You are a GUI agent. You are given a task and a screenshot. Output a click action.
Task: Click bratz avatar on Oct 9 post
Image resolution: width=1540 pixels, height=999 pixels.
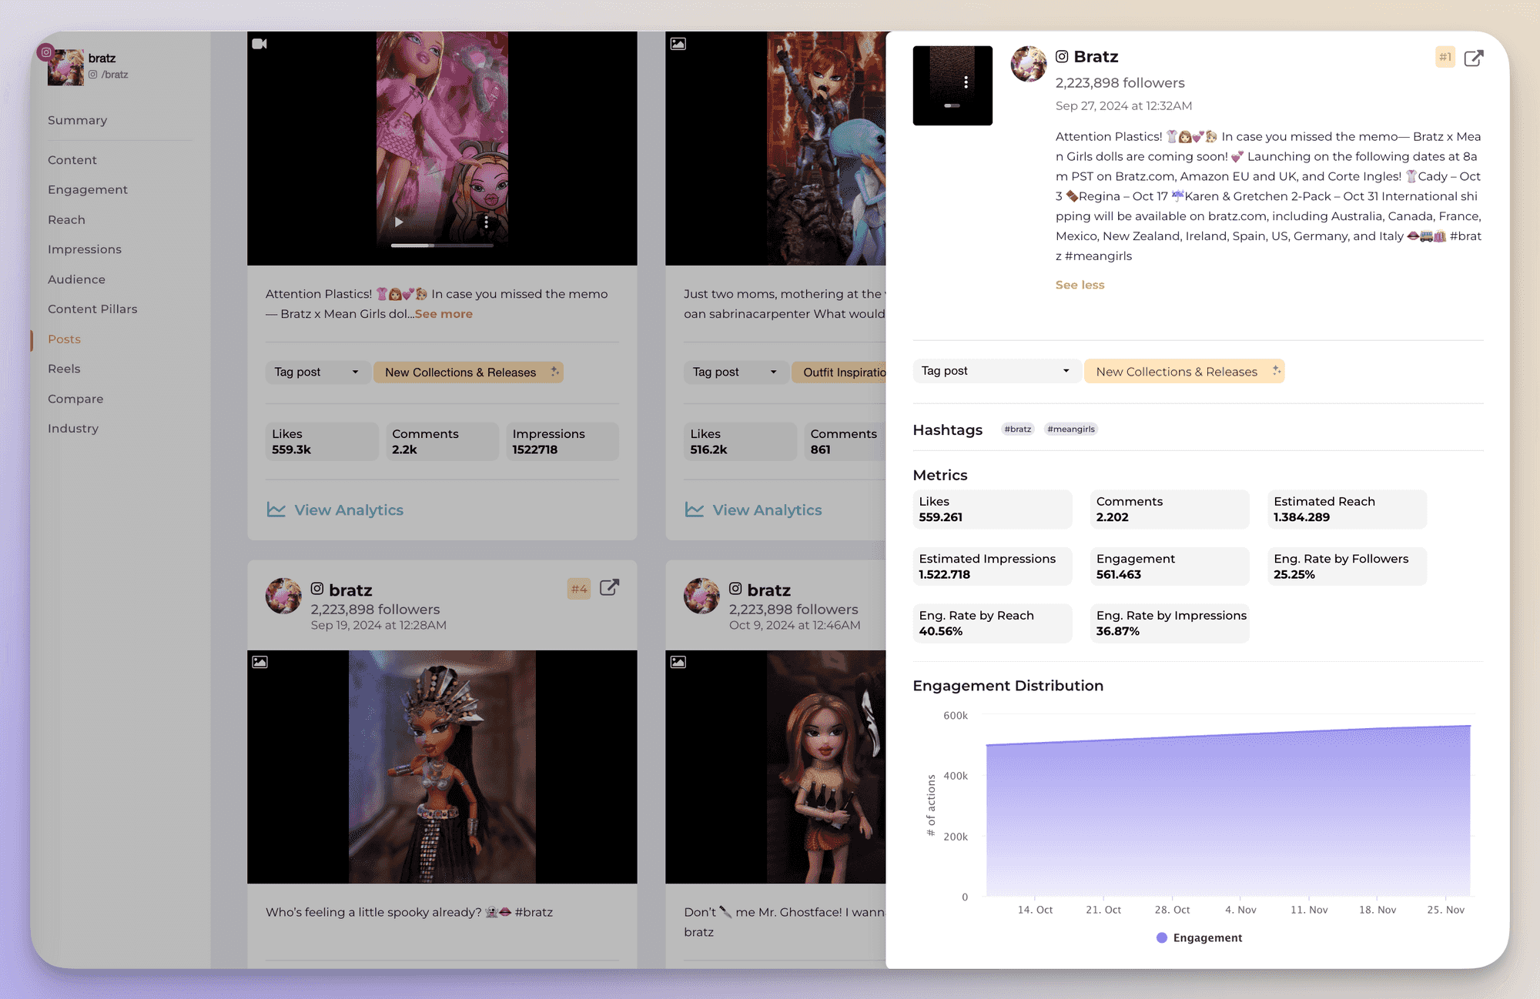coord(701,596)
